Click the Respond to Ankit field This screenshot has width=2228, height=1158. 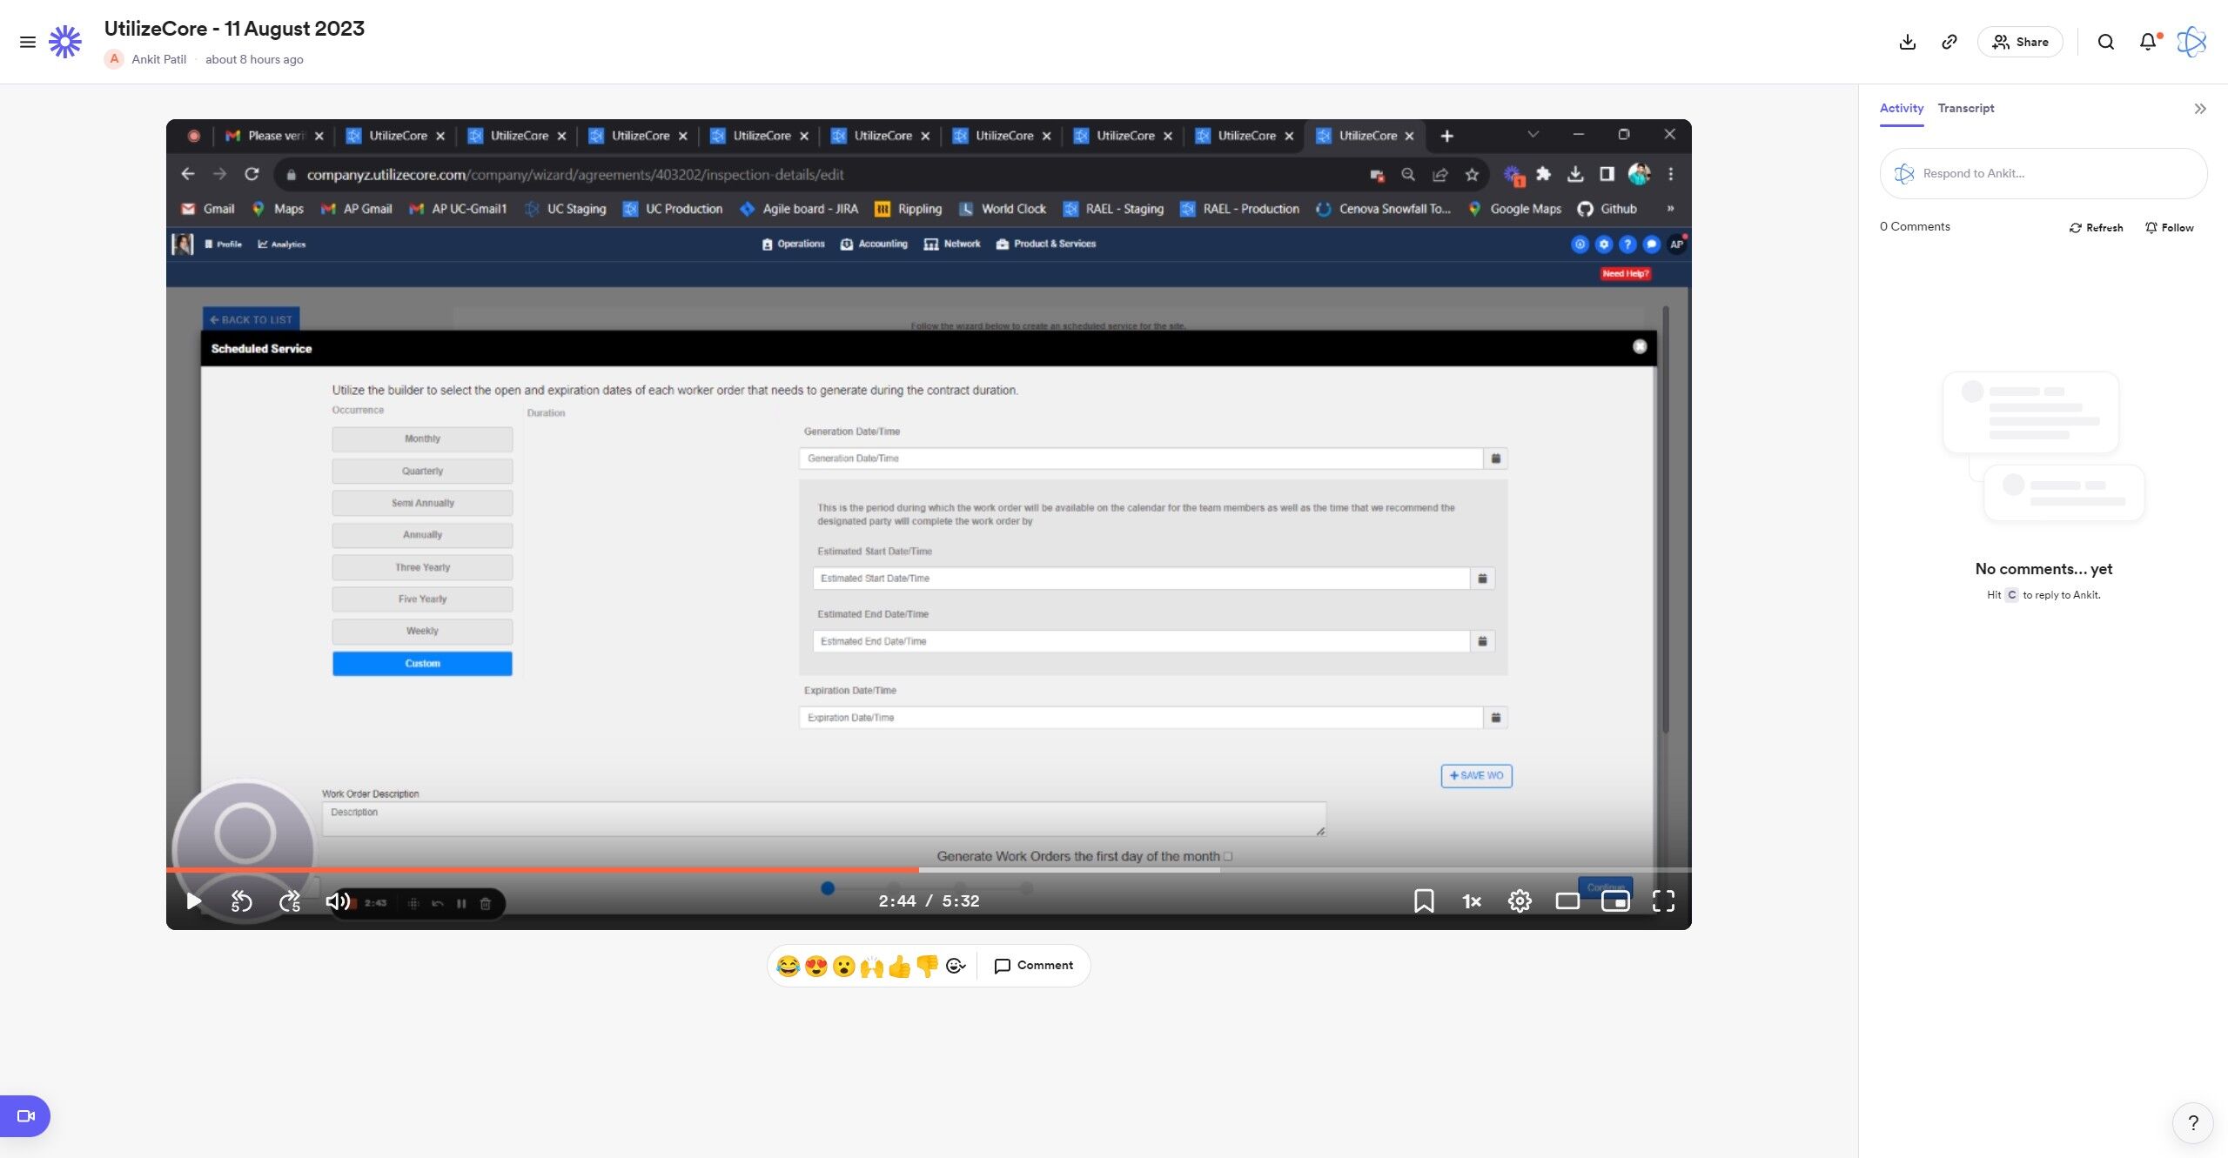pos(2043,173)
